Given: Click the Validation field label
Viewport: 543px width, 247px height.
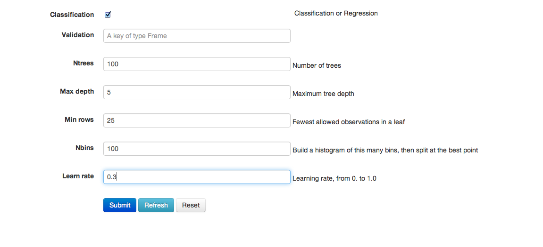Looking at the screenshot, I should [x=78, y=35].
